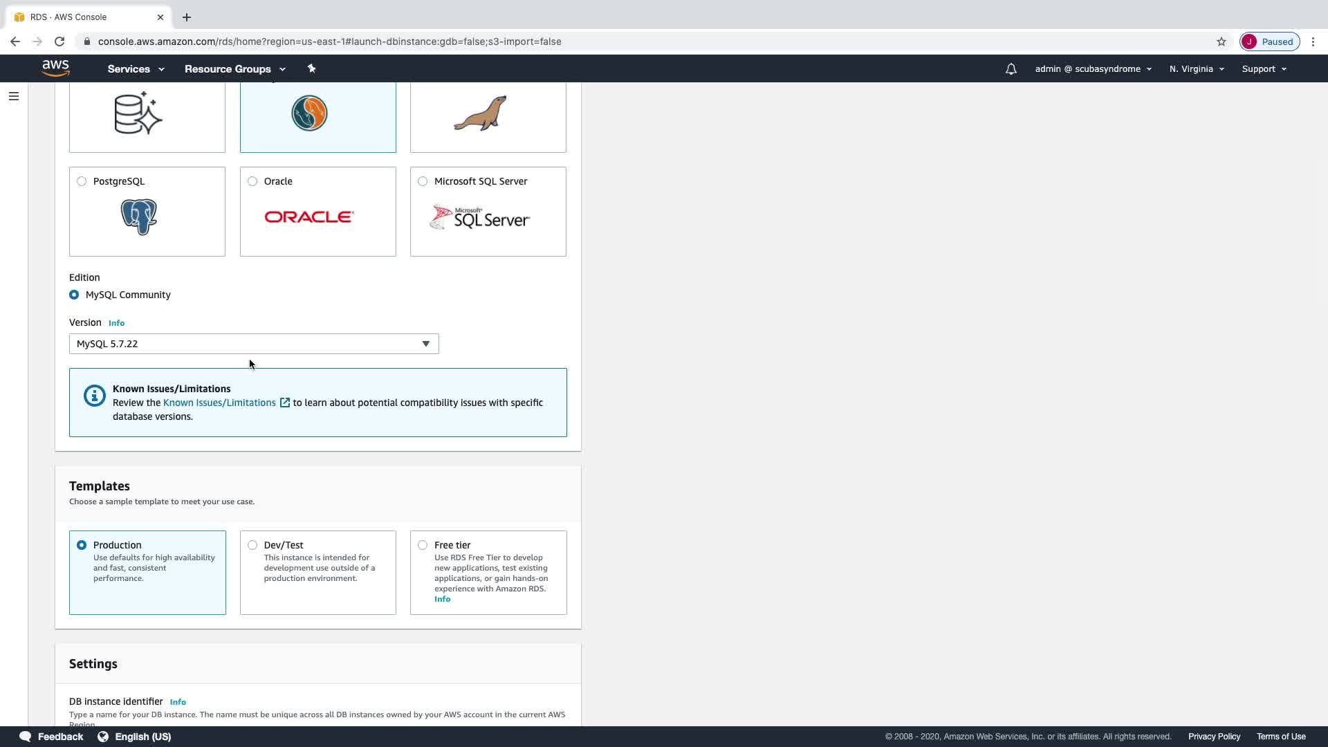Open the Known Issues/Limitations link
The image size is (1328, 747).
pos(220,403)
